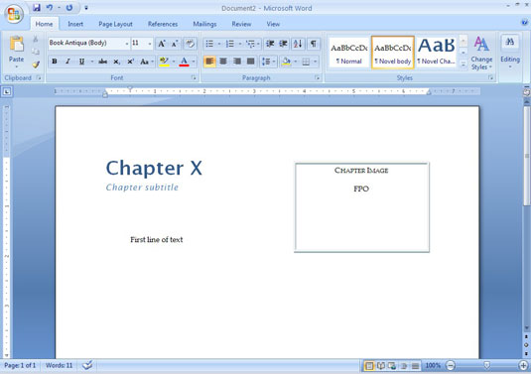Image resolution: width=531 pixels, height=374 pixels.
Task: Click the Change Styles button
Action: click(481, 54)
